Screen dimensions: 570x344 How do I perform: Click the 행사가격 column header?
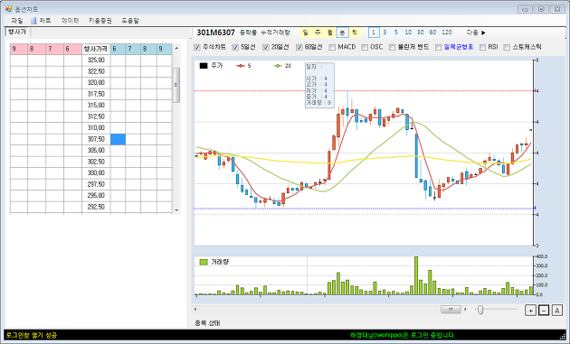[96, 49]
